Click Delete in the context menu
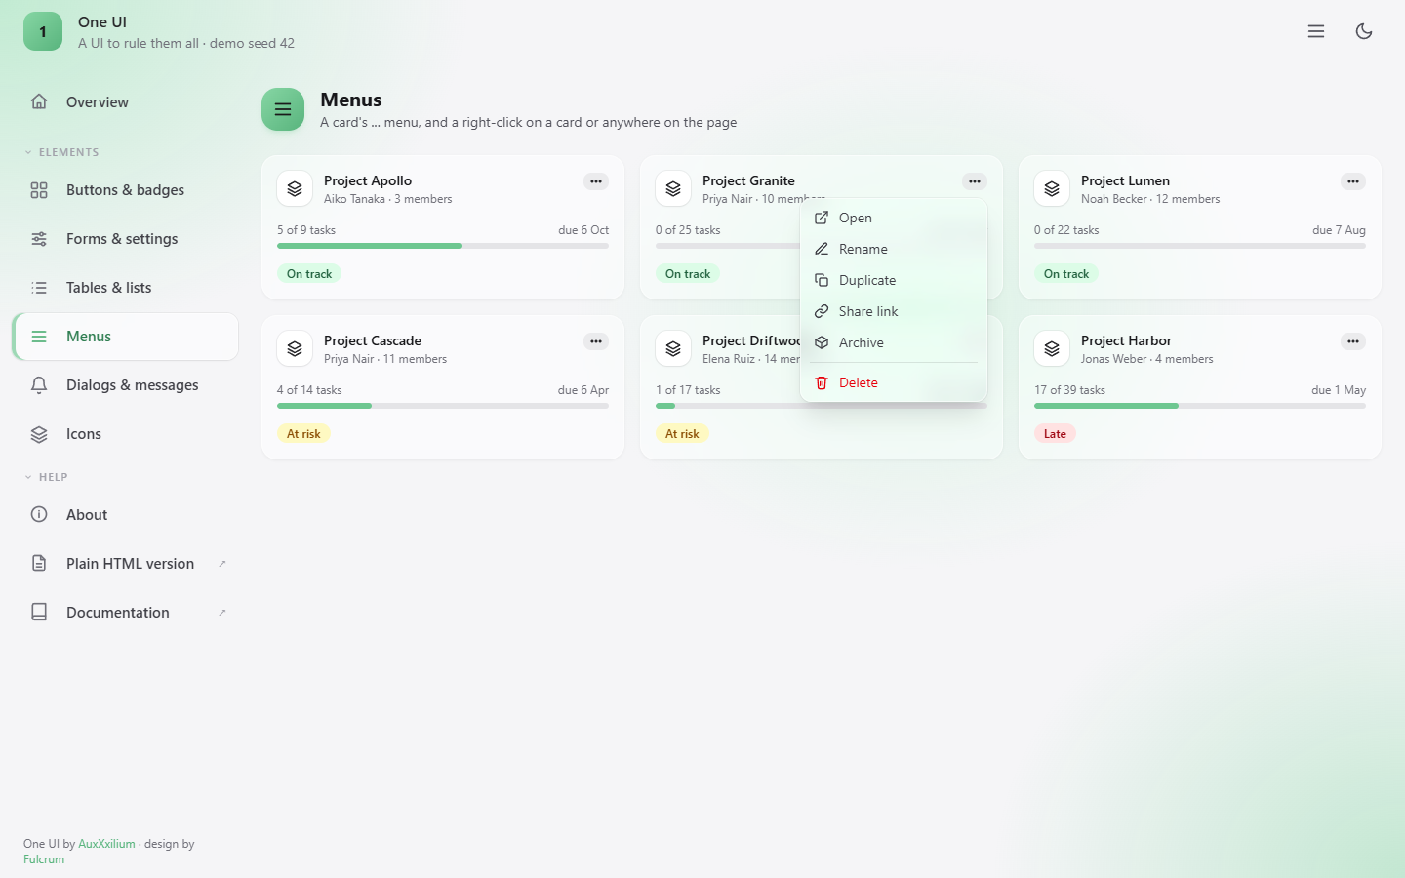 [x=894, y=382]
